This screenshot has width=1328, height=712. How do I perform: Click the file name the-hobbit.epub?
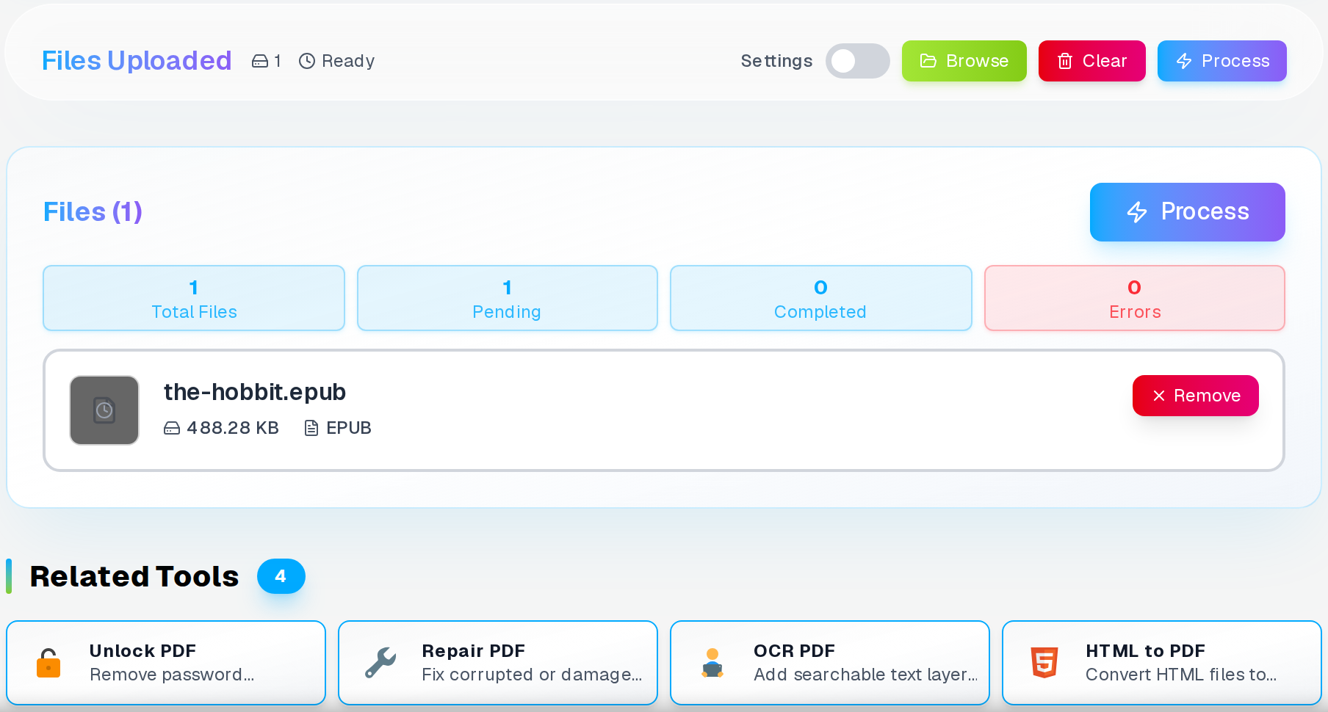click(x=254, y=392)
